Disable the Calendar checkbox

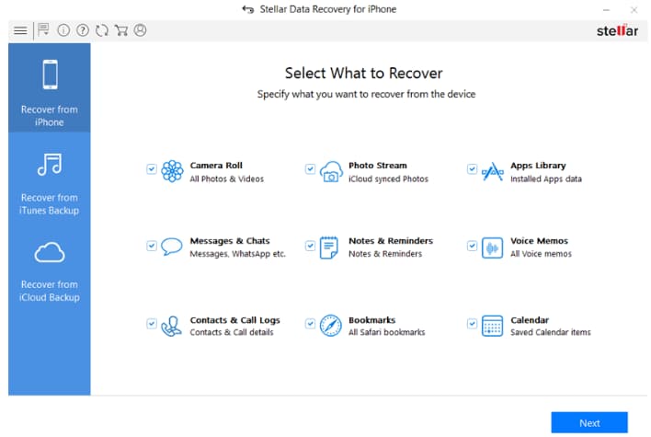tap(472, 324)
